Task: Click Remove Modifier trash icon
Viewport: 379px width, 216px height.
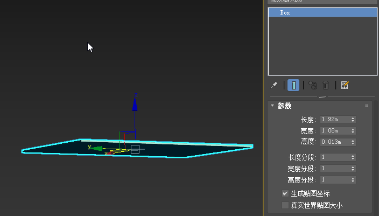Action: [326, 85]
